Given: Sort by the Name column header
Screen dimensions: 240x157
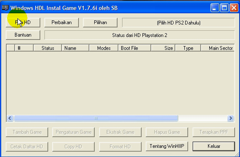Looking at the screenshot, I should click(76, 48).
